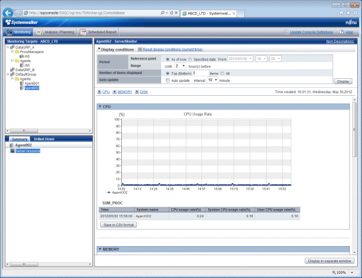Click the DefaultGroup group icon
362x278 pixels.
pos(13,74)
